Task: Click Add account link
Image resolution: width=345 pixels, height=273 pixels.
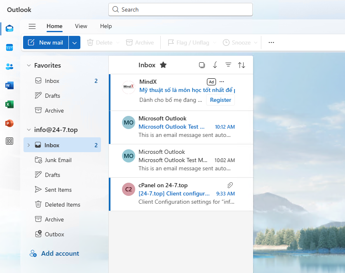Action: [x=60, y=254]
